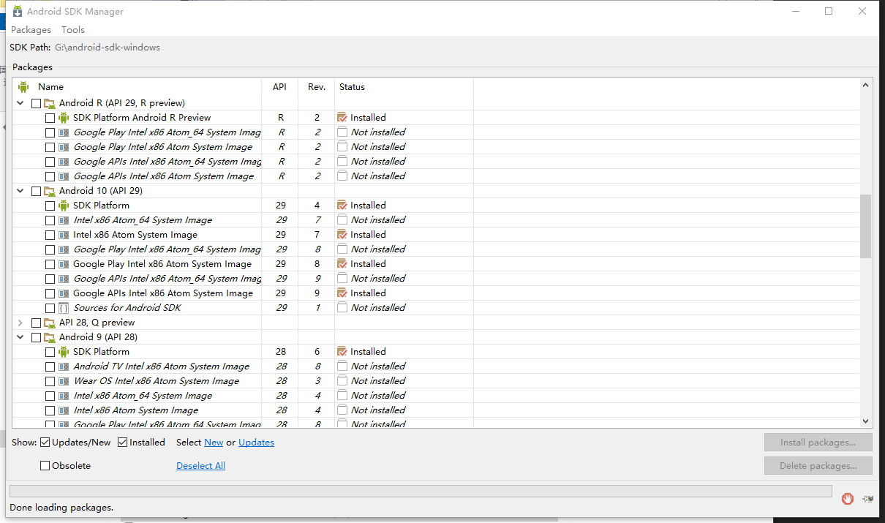Tick the Sources for Android SDK checkbox

click(50, 308)
